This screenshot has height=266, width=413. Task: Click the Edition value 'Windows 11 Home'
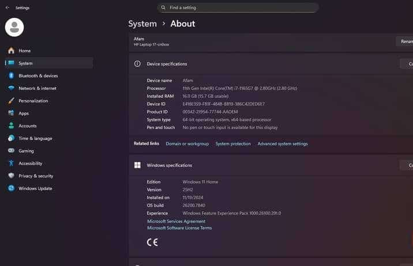[x=200, y=182]
